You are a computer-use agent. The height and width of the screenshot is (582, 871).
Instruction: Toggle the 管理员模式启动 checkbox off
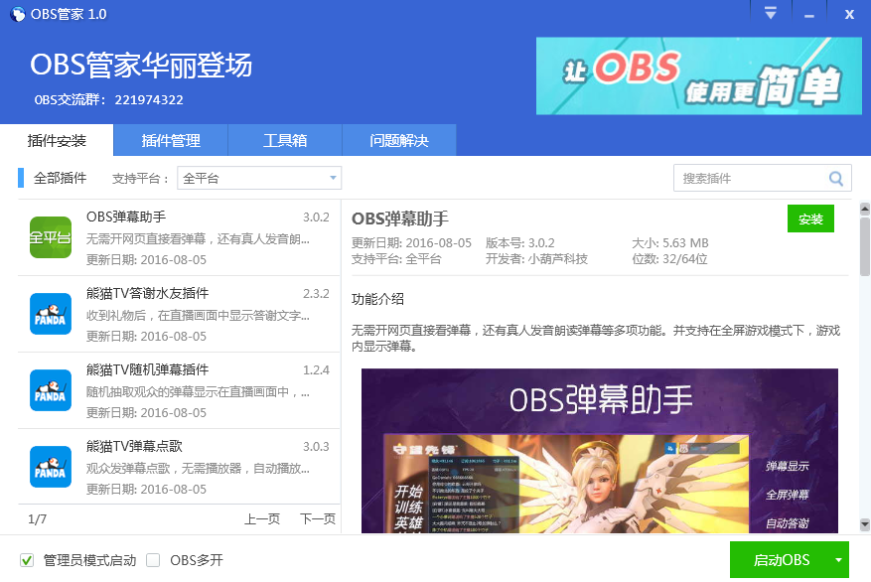click(x=27, y=559)
